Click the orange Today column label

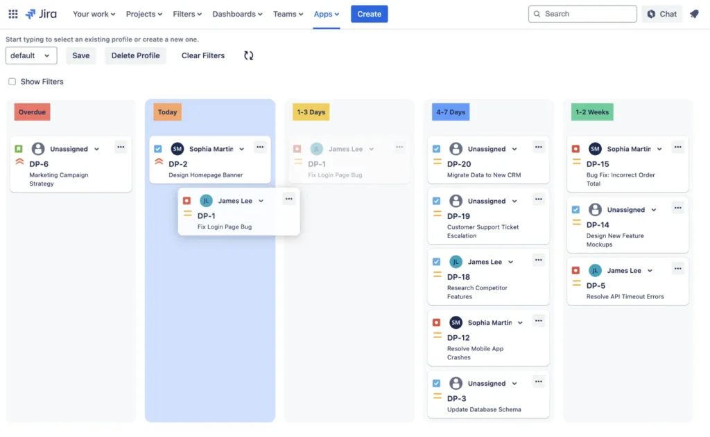click(x=168, y=112)
